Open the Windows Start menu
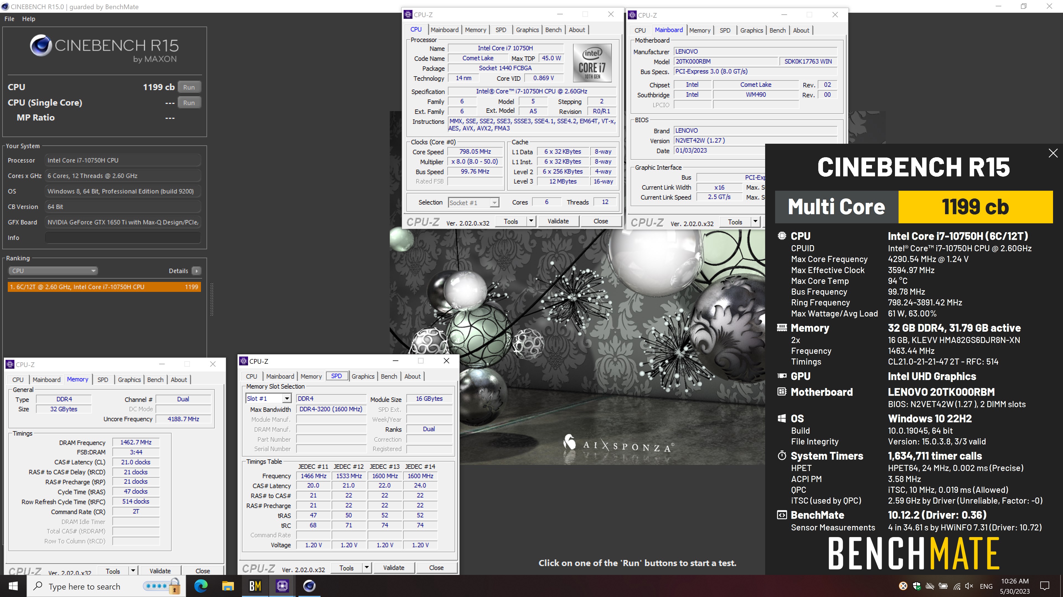The height and width of the screenshot is (597, 1063). 13,586
